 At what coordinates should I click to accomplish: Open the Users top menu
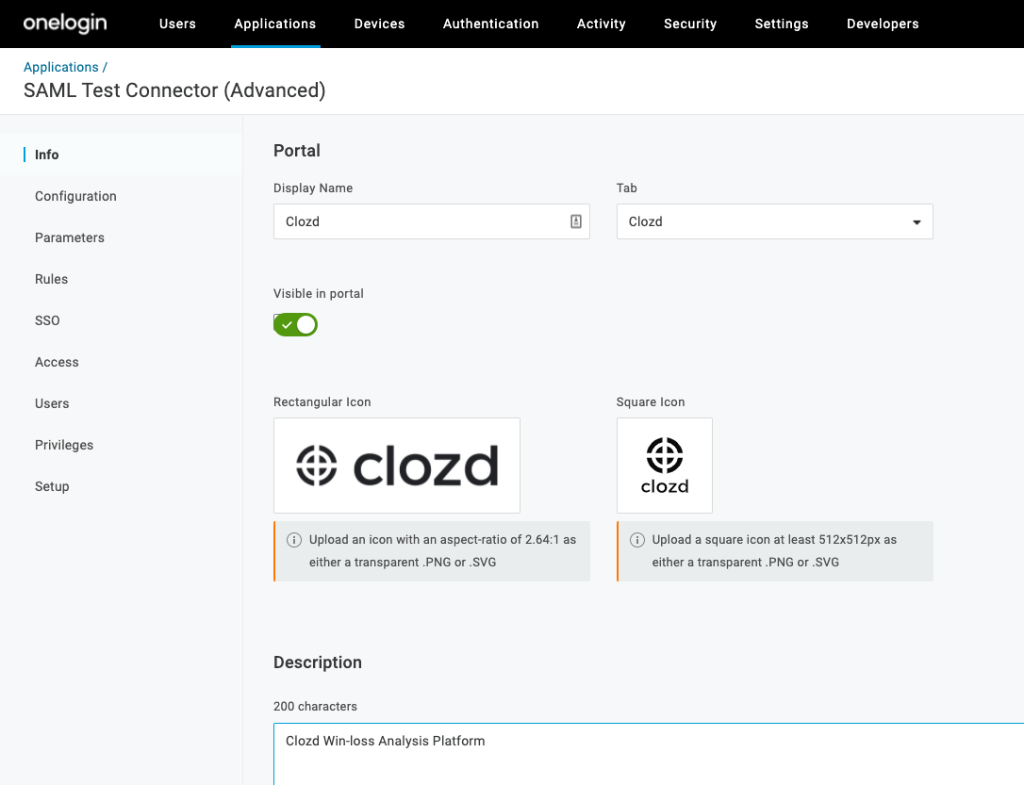click(177, 24)
